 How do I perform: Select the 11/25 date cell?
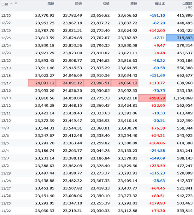(6, 203)
